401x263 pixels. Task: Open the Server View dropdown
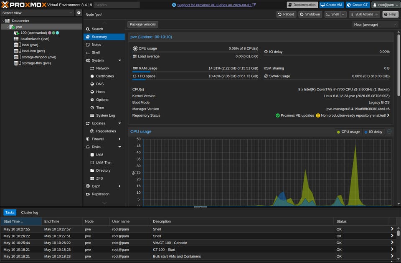tap(37, 13)
